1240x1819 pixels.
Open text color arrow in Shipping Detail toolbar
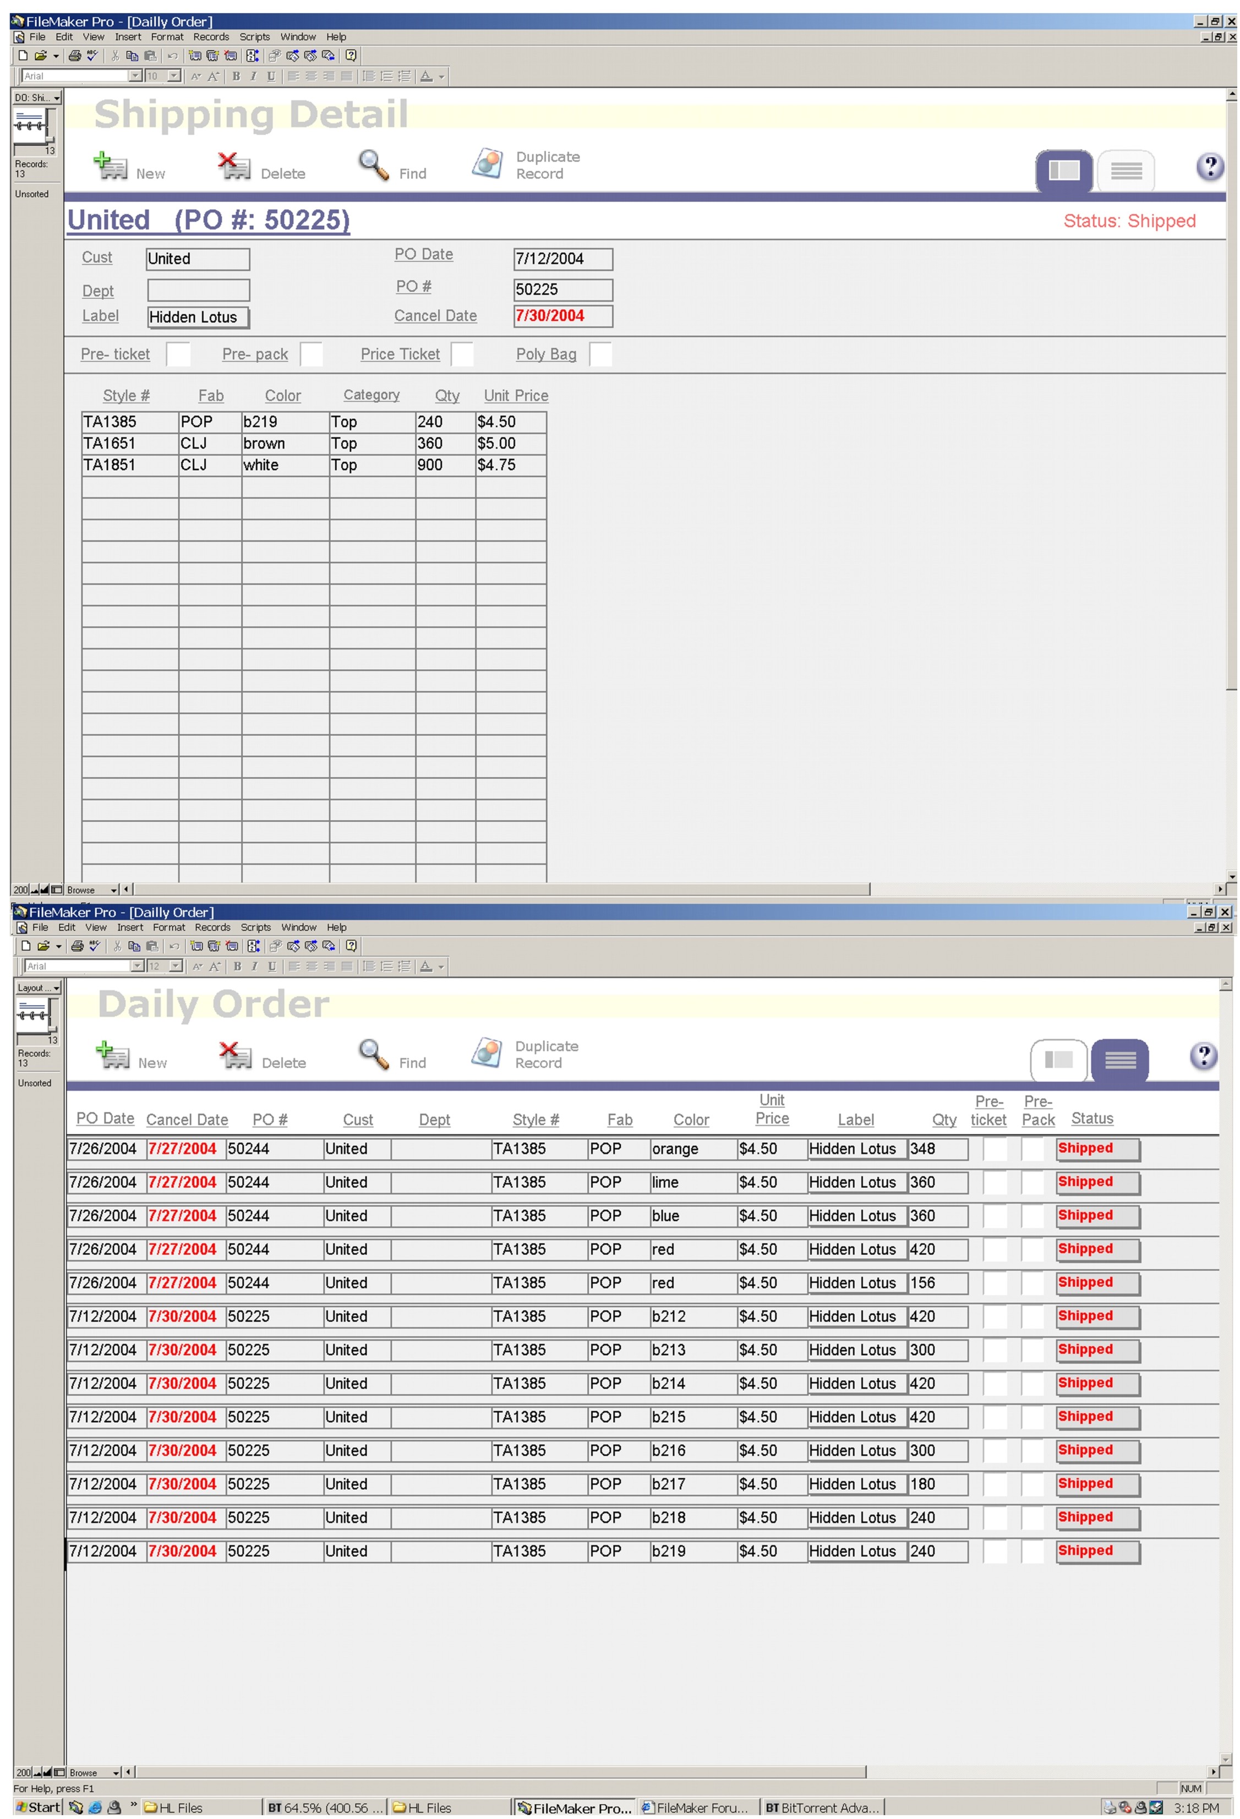pyautogui.click(x=441, y=76)
